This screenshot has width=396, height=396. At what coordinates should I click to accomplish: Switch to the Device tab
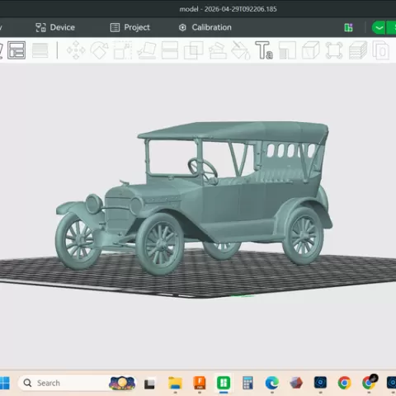tap(55, 27)
